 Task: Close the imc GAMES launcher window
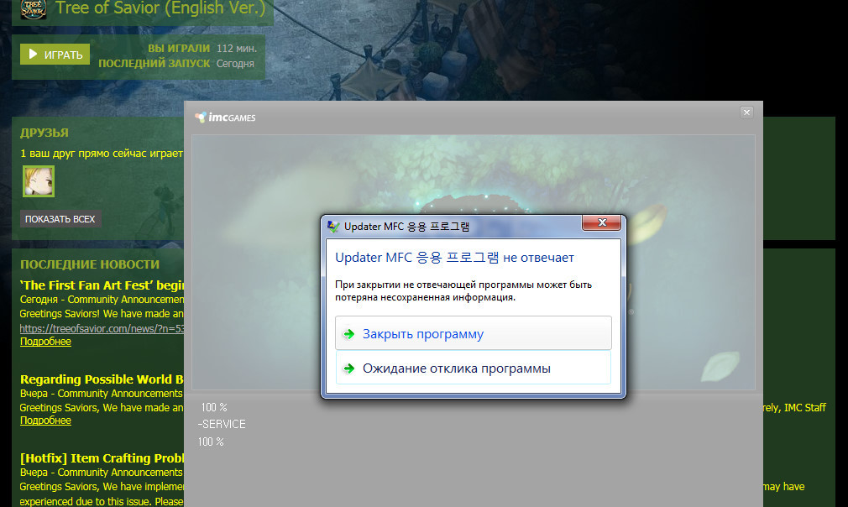click(746, 112)
